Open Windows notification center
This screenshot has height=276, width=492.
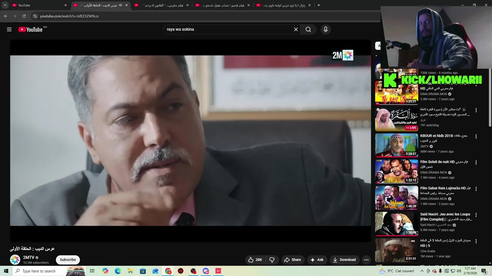coord(484,271)
